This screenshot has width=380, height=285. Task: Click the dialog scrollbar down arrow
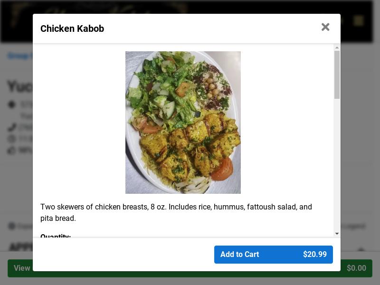coord(337,234)
